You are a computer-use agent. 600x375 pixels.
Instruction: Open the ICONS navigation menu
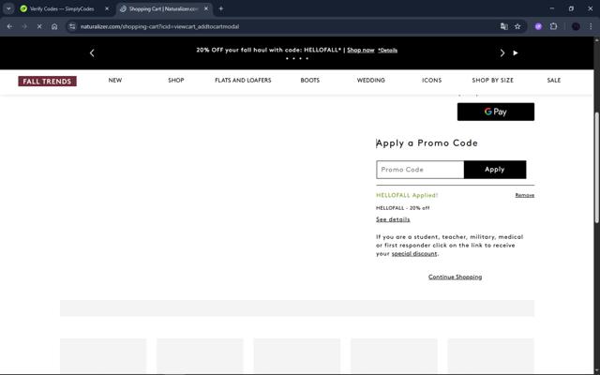tap(431, 81)
